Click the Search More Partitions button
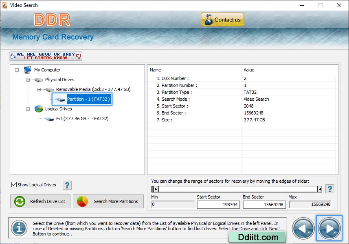349x244 pixels. click(x=108, y=201)
